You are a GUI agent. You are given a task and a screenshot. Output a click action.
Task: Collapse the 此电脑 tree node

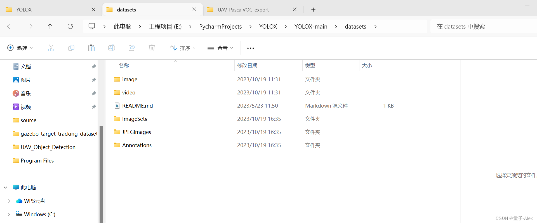(x=6, y=187)
